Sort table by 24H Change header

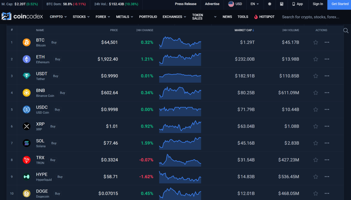[x=145, y=30]
